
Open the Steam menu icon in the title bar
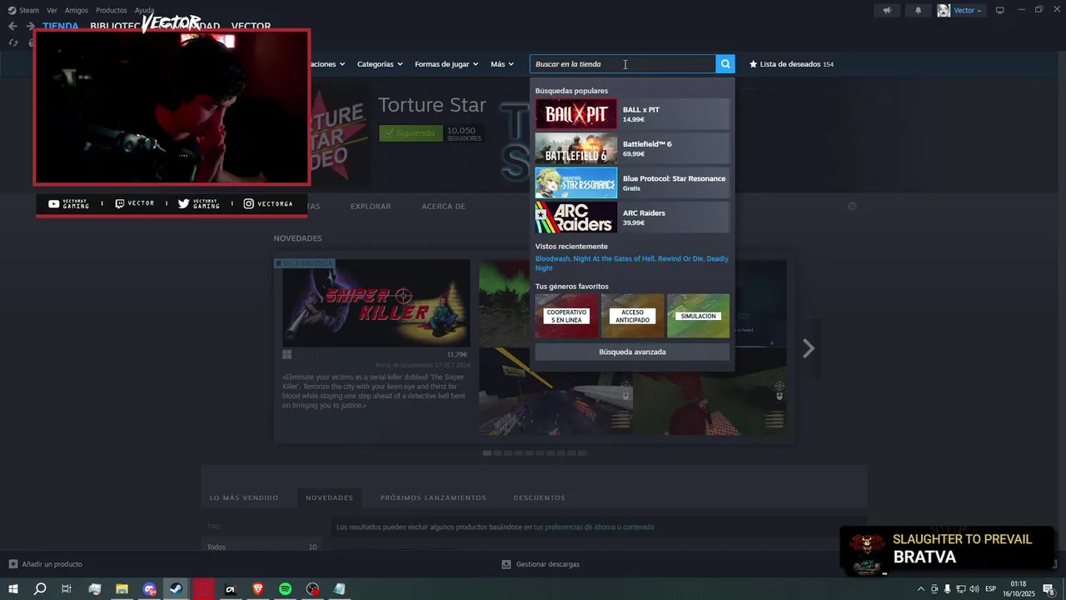(12, 10)
